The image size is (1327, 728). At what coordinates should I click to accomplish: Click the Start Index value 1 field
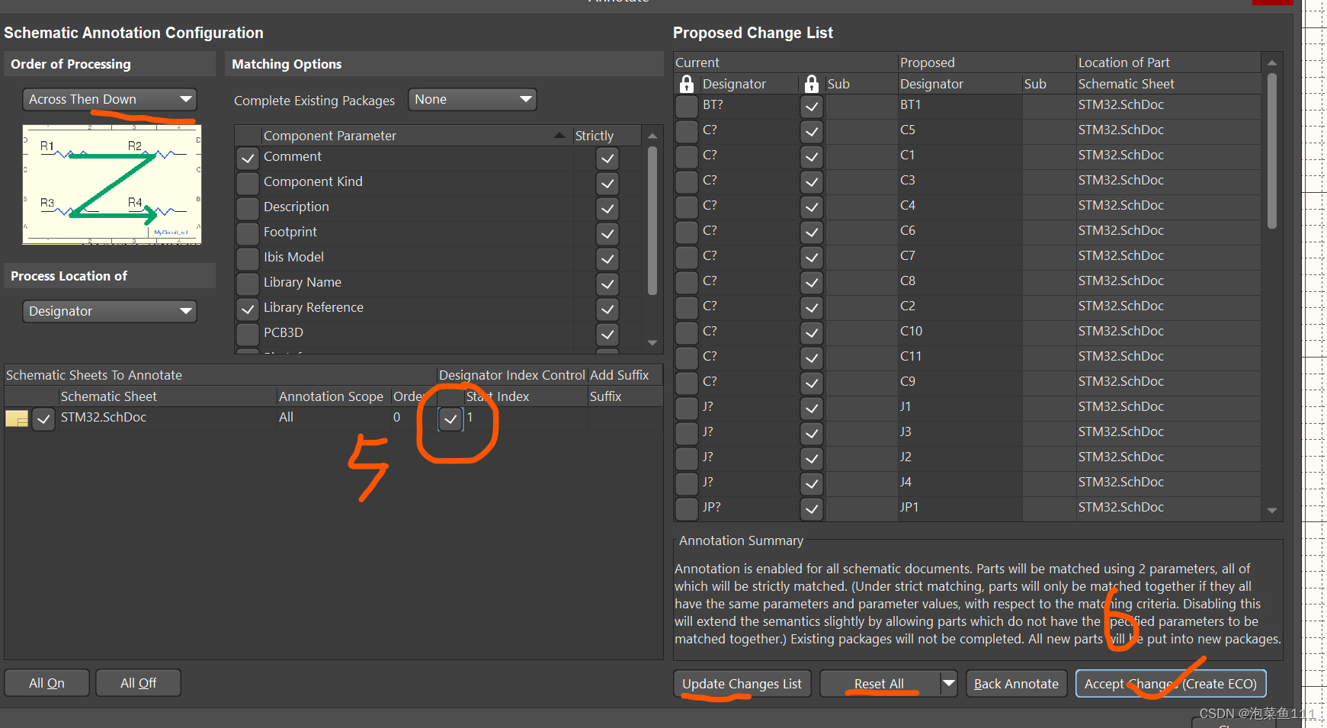(x=524, y=418)
